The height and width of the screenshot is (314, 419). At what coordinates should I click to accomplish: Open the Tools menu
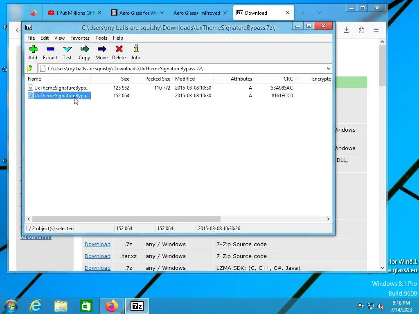pyautogui.click(x=101, y=38)
